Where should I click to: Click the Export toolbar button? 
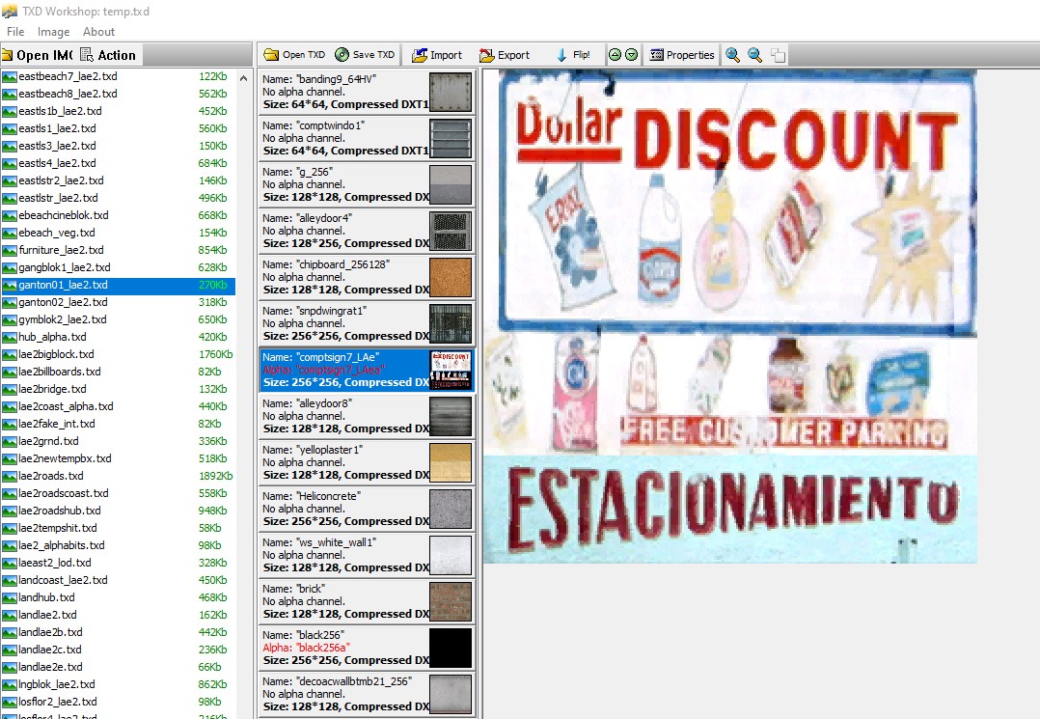(505, 55)
